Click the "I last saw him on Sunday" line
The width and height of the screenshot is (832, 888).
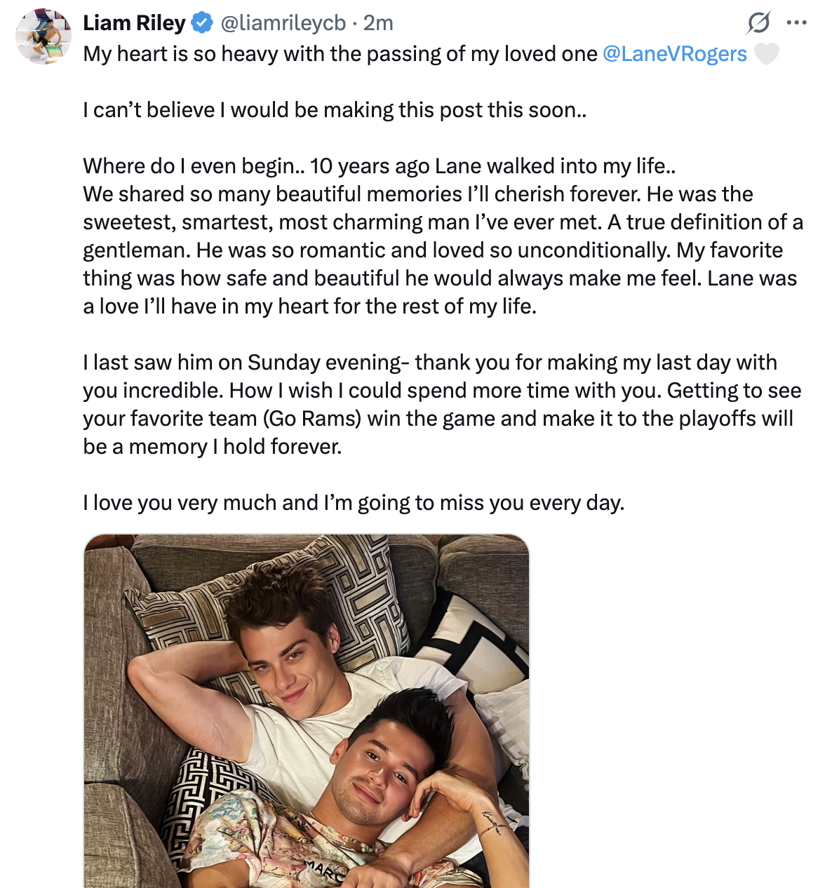(429, 363)
